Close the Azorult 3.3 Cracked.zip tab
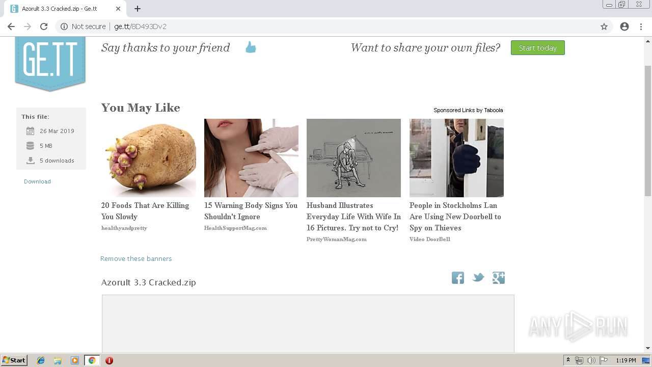This screenshot has width=652, height=367. (118, 9)
